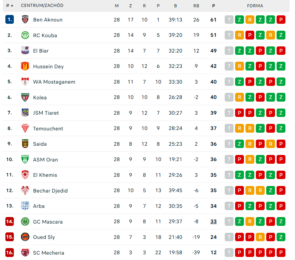The height and width of the screenshot is (260, 295).
Task: Sort standings by the P points header
Action: (213, 6)
